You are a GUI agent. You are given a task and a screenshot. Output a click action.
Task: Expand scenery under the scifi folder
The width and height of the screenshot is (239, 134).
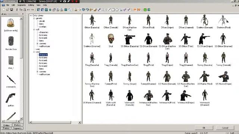(37, 44)
